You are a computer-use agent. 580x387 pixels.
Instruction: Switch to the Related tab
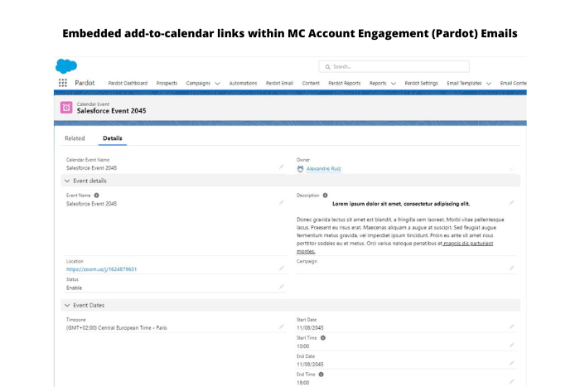pyautogui.click(x=75, y=138)
